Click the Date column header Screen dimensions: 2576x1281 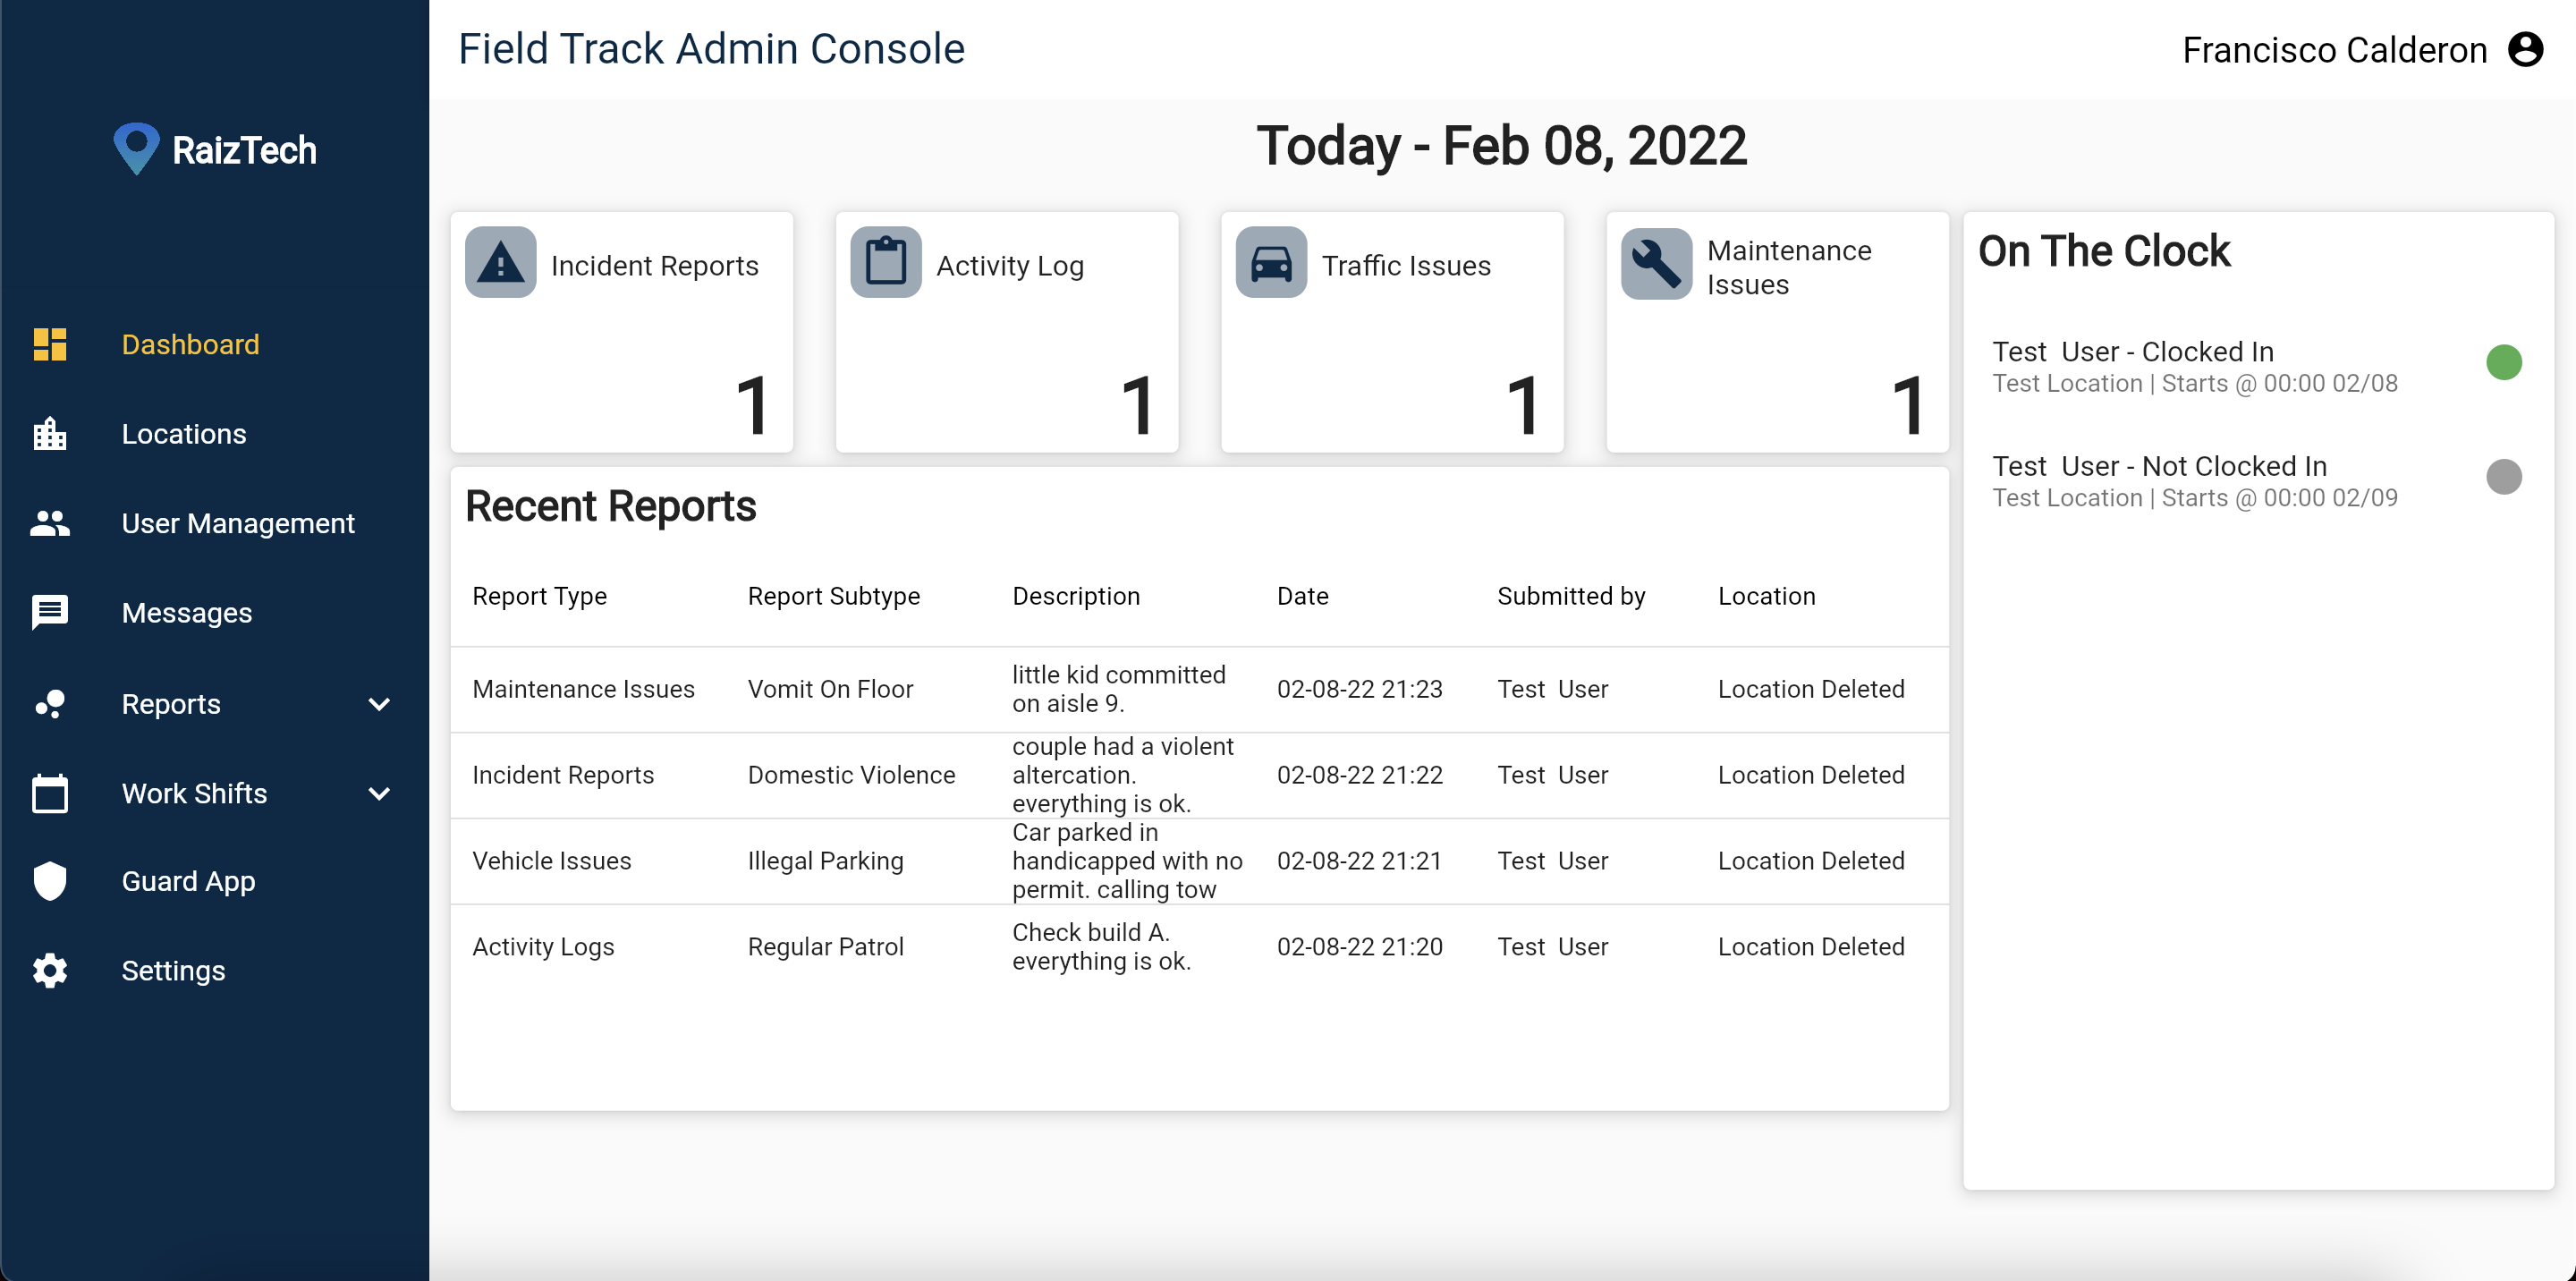pyautogui.click(x=1302, y=596)
